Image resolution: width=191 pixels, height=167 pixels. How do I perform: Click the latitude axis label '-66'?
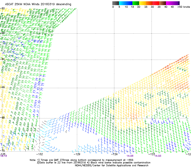point(2,87)
